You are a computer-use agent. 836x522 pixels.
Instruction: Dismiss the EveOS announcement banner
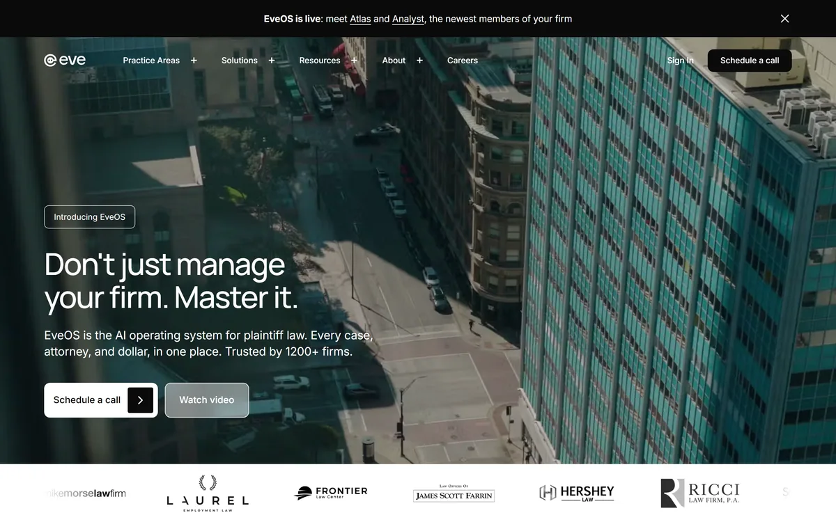[784, 19]
